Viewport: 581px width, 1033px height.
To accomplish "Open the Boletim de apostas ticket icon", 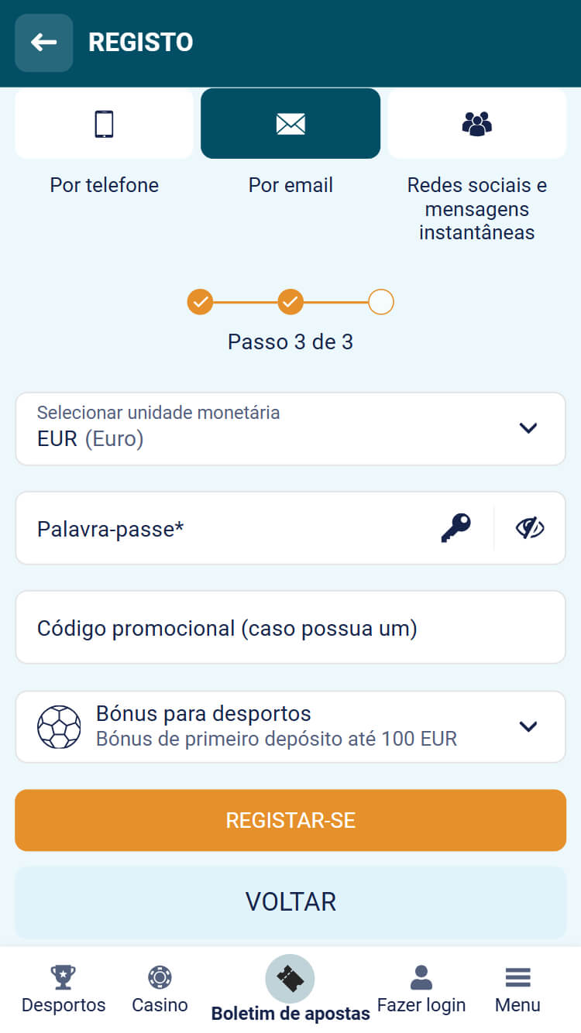I will (290, 979).
